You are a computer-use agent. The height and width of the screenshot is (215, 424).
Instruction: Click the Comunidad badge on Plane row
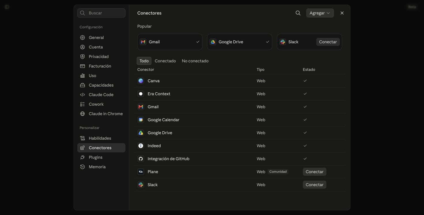click(x=278, y=172)
